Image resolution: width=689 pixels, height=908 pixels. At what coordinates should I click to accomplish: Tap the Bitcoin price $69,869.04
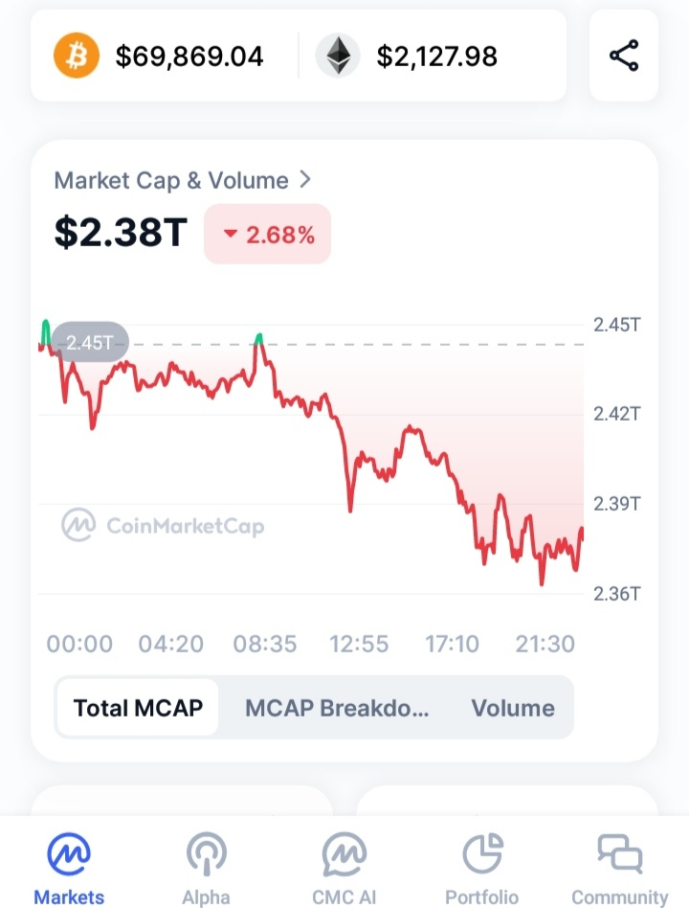[x=189, y=57]
